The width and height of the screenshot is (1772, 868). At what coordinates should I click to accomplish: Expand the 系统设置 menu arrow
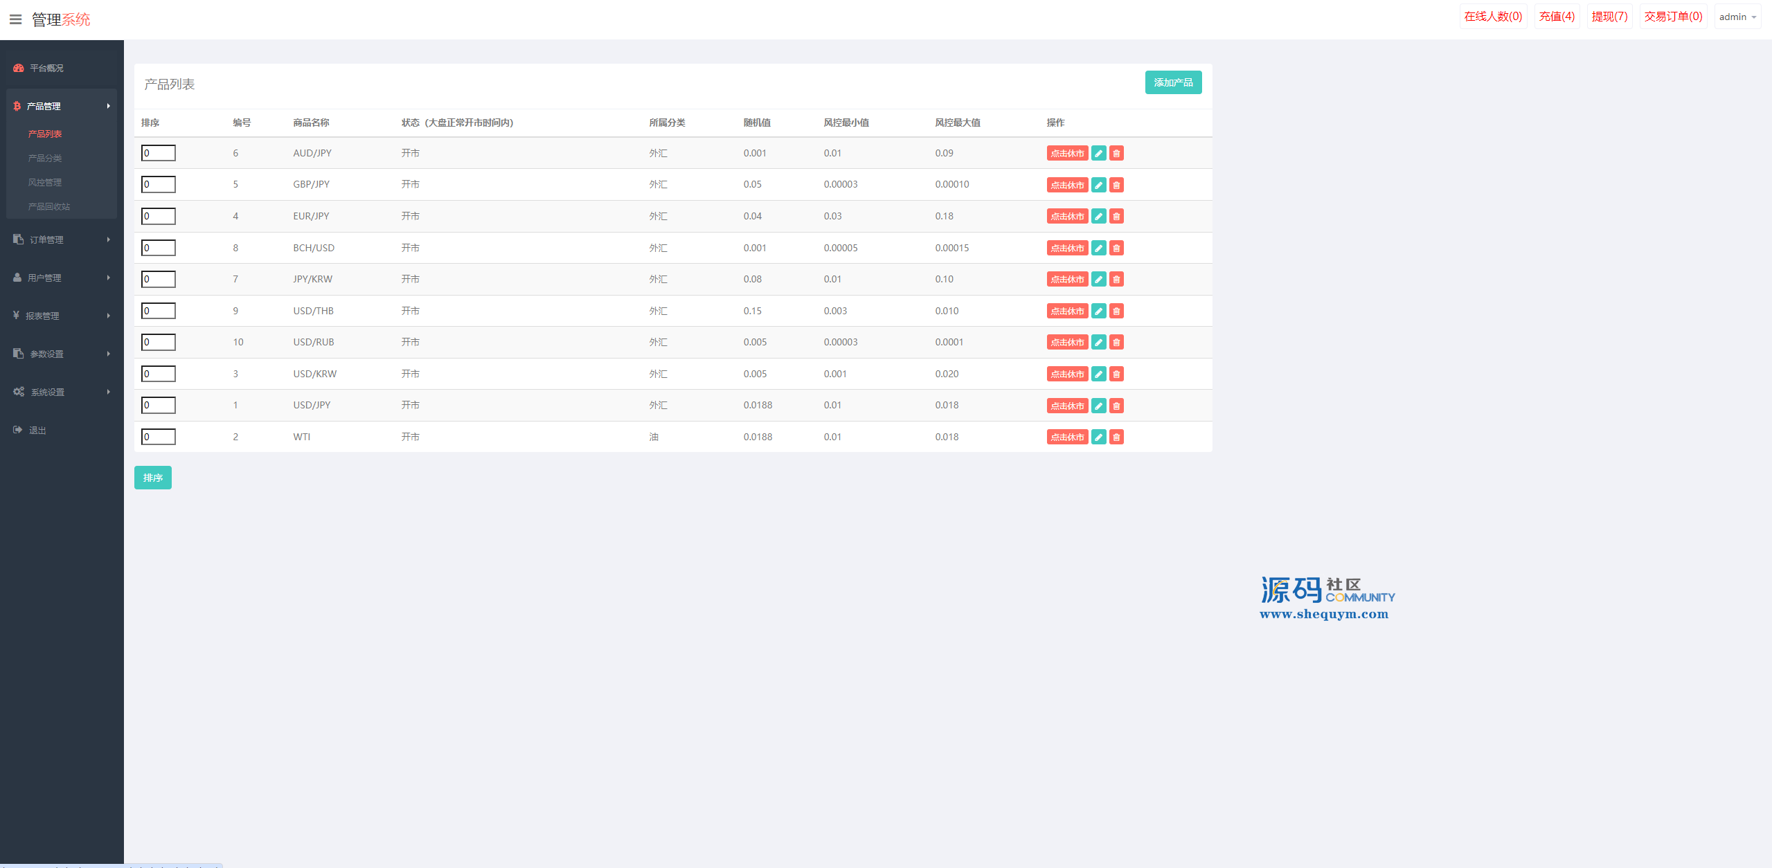(109, 392)
